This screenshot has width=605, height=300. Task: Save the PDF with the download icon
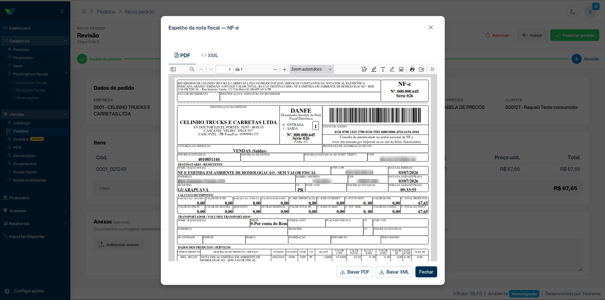click(x=421, y=69)
